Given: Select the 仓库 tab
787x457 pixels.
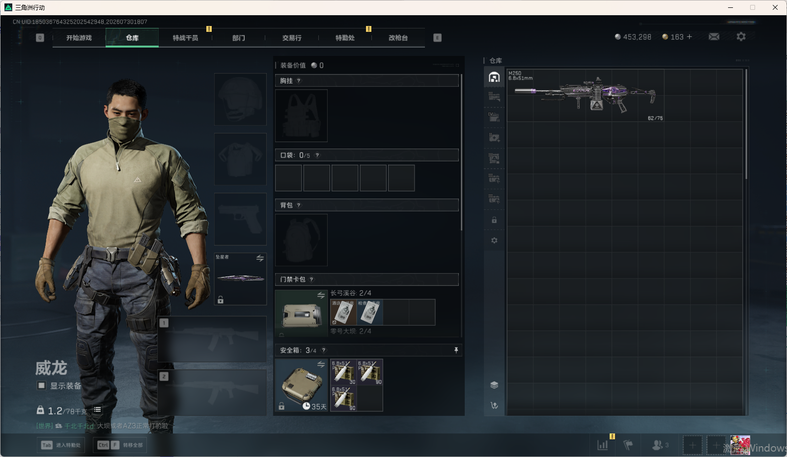Looking at the screenshot, I should pos(132,38).
